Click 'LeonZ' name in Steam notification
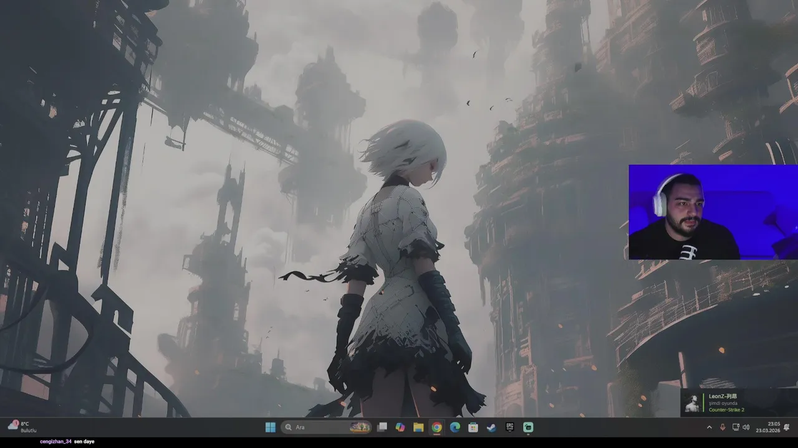Viewport: 798px width, 448px height. coord(723,396)
